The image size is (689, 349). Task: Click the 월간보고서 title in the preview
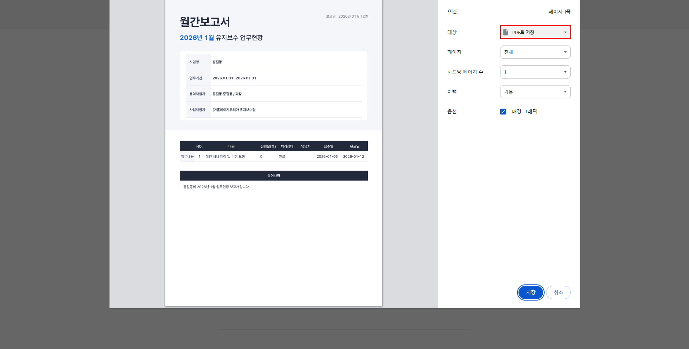(205, 22)
